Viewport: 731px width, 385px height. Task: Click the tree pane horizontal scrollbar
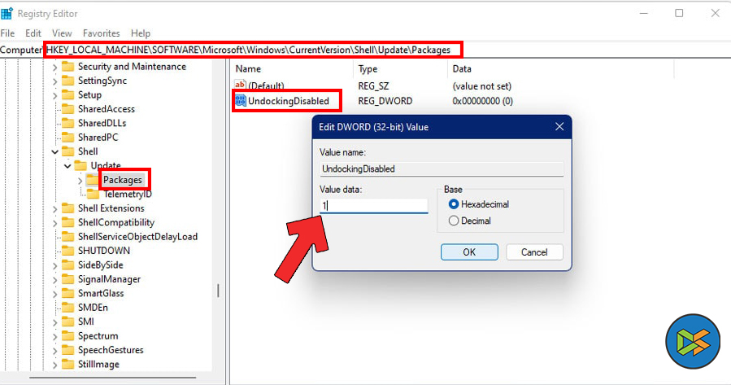113,378
